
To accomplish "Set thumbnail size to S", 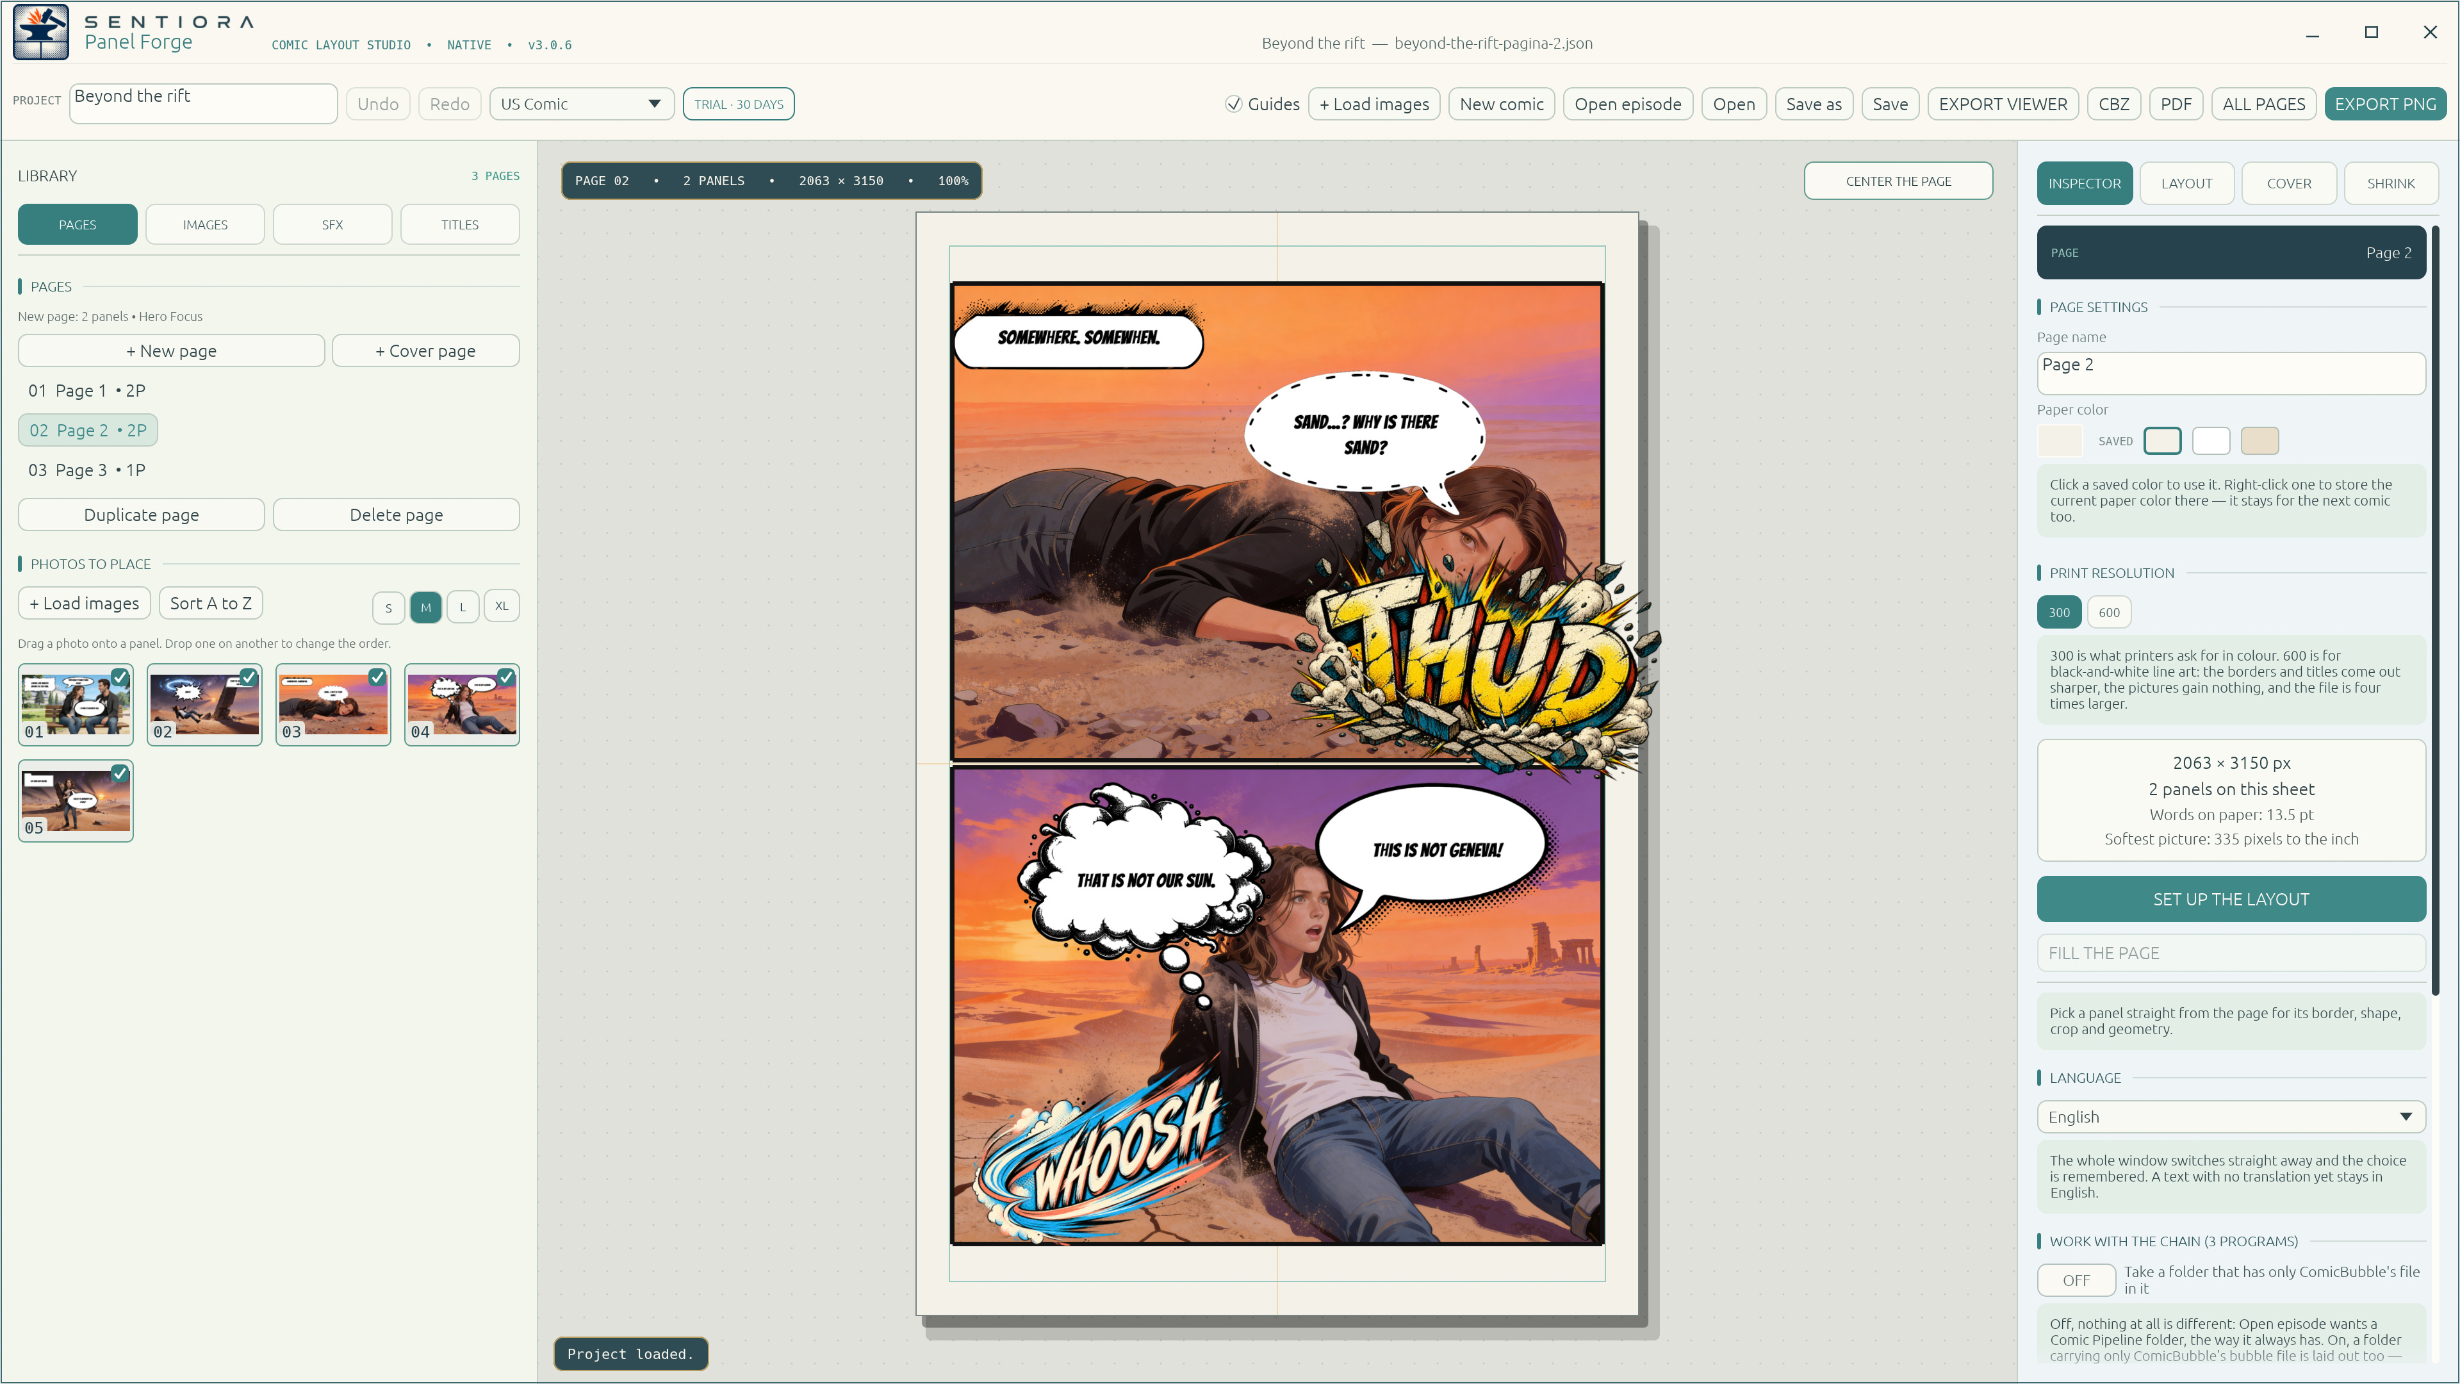I will [x=389, y=607].
